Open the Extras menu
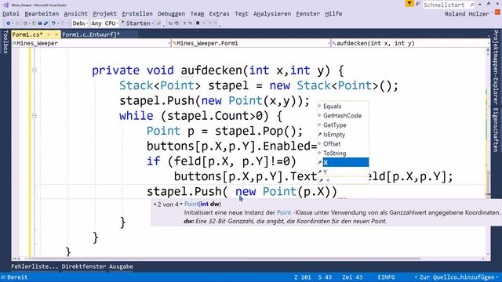This screenshot has width=502, height=282. click(x=219, y=14)
